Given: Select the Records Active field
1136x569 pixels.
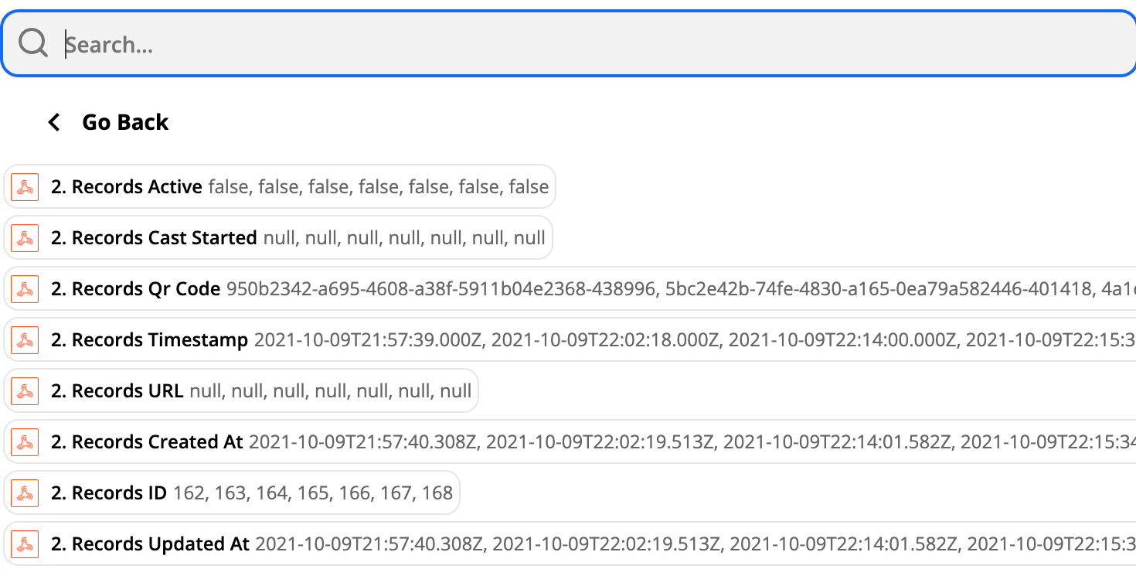Looking at the screenshot, I should tap(280, 187).
